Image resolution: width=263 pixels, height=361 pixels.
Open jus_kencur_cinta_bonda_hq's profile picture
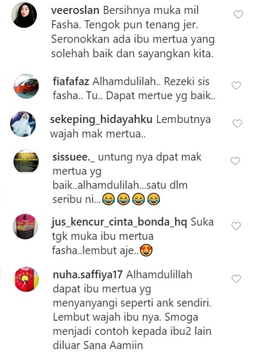coord(25,227)
